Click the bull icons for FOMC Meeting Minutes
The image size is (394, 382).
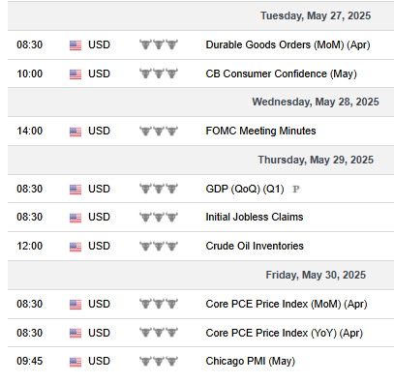click(x=159, y=131)
